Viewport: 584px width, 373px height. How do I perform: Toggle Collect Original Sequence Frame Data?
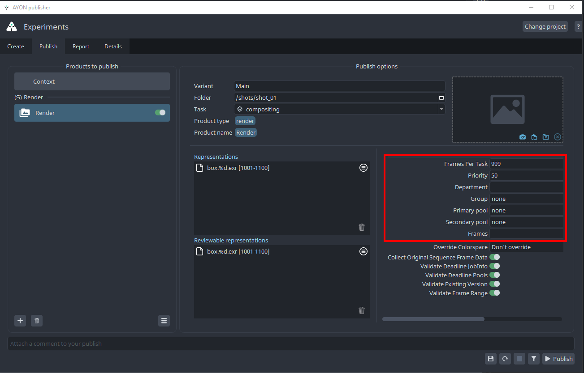(x=494, y=257)
